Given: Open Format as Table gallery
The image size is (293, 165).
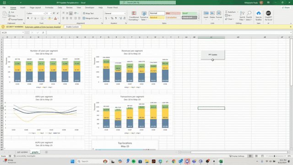Looking at the screenshot, I should click(144, 16).
